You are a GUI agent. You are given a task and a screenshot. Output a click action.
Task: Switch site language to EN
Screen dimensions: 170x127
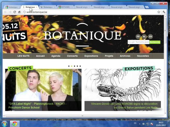[151, 36]
